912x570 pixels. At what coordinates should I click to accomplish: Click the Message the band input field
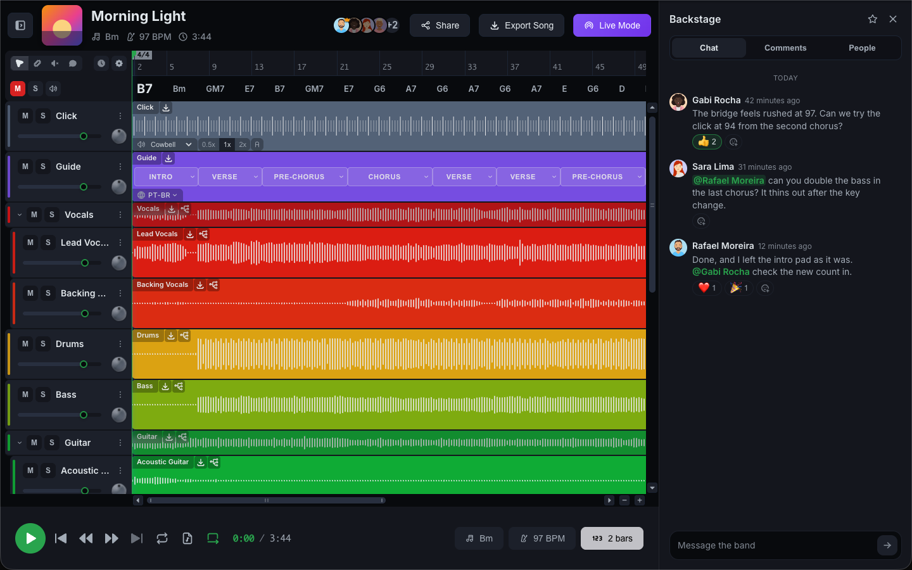(x=774, y=545)
